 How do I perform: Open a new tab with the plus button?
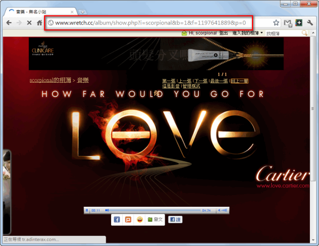pyautogui.click(x=82, y=12)
